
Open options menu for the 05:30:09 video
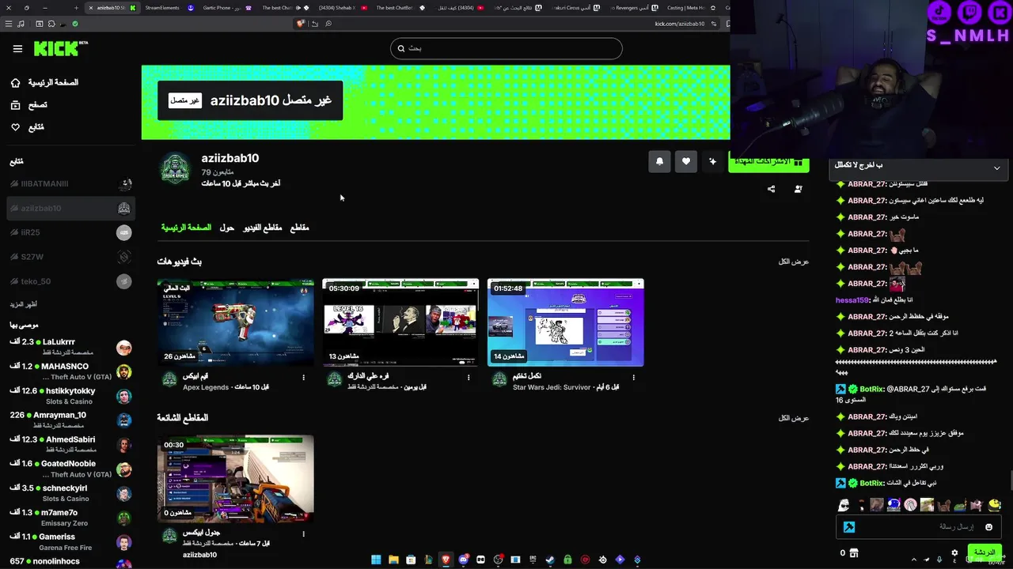[x=469, y=378]
